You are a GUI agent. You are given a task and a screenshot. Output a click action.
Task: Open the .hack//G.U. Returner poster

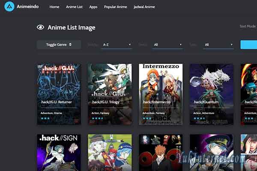click(59, 94)
